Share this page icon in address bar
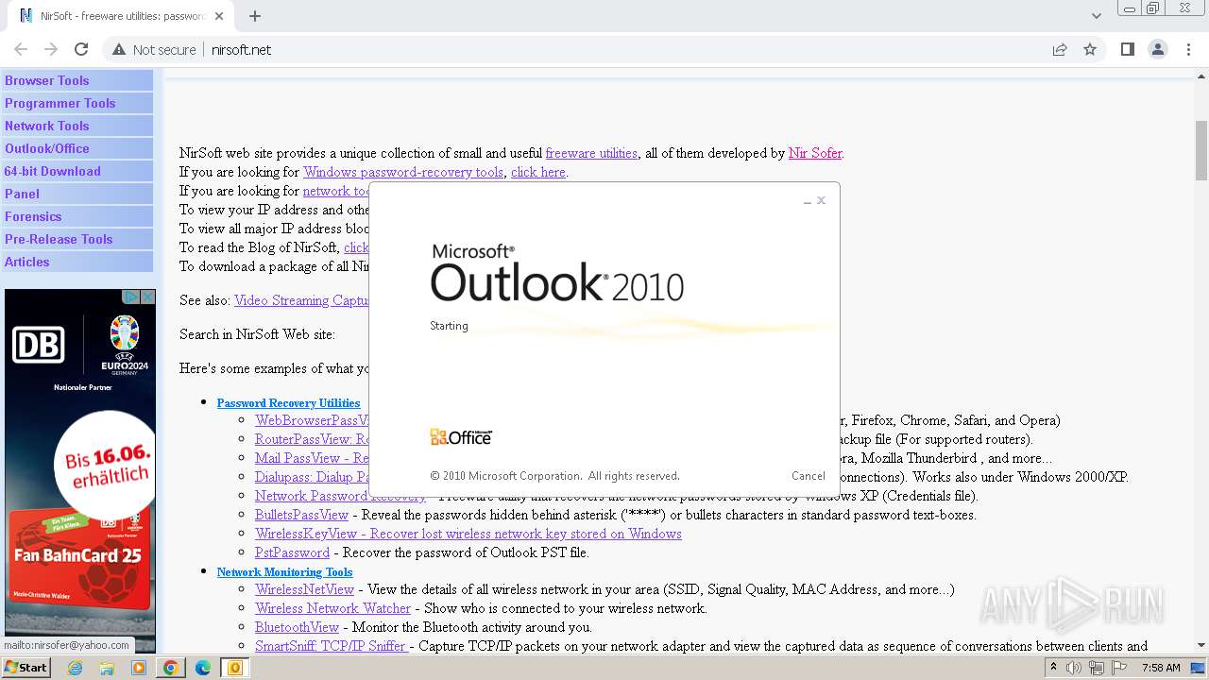1209x680 pixels. click(1060, 49)
